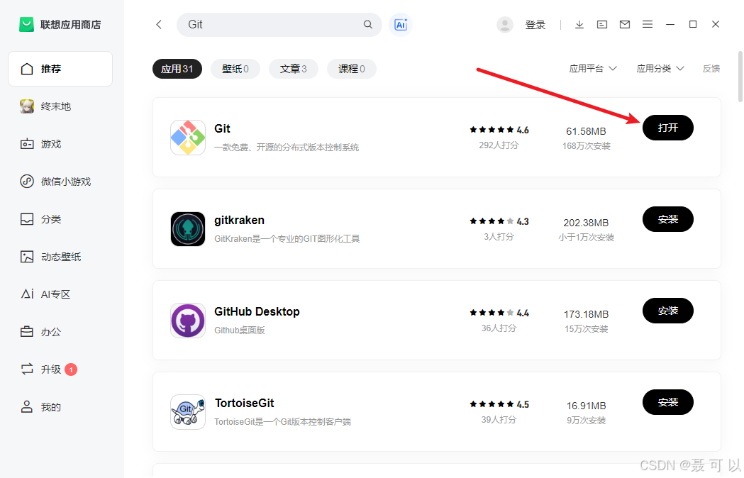
Task: Click the 173.18MB size text
Action: pos(586,314)
